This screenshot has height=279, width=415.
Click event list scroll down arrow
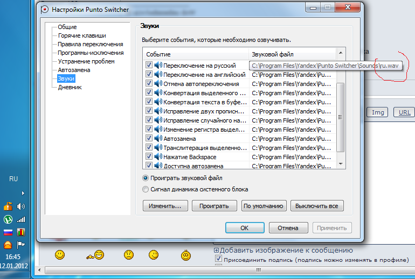(x=341, y=164)
